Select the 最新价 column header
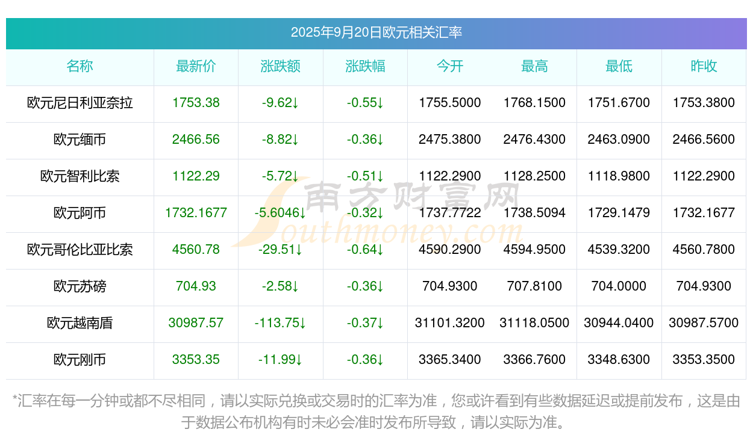Image resolution: width=753 pixels, height=441 pixels. 196,67
